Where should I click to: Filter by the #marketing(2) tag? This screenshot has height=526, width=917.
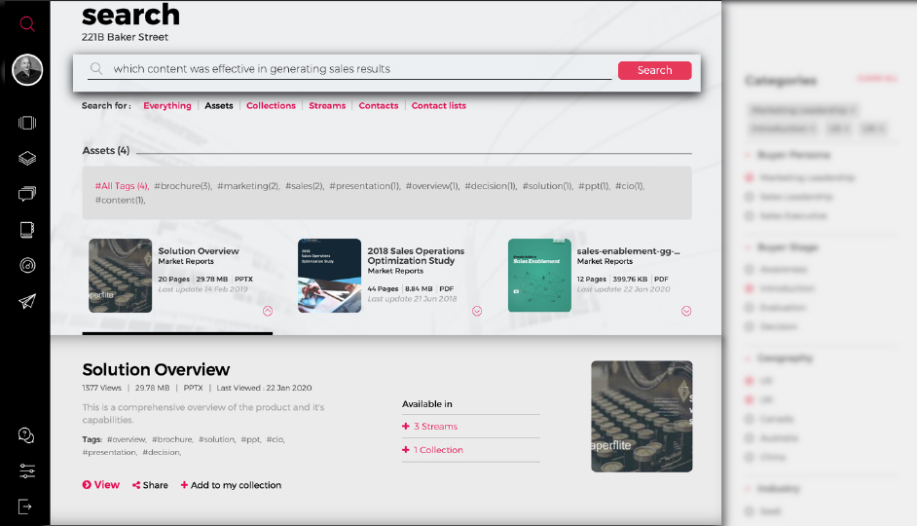[247, 186]
